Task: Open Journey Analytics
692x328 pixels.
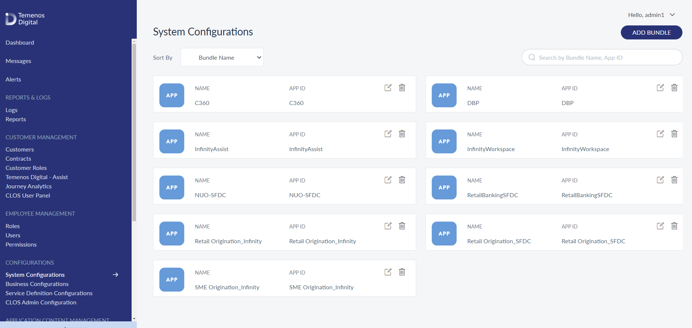Action: tap(29, 186)
